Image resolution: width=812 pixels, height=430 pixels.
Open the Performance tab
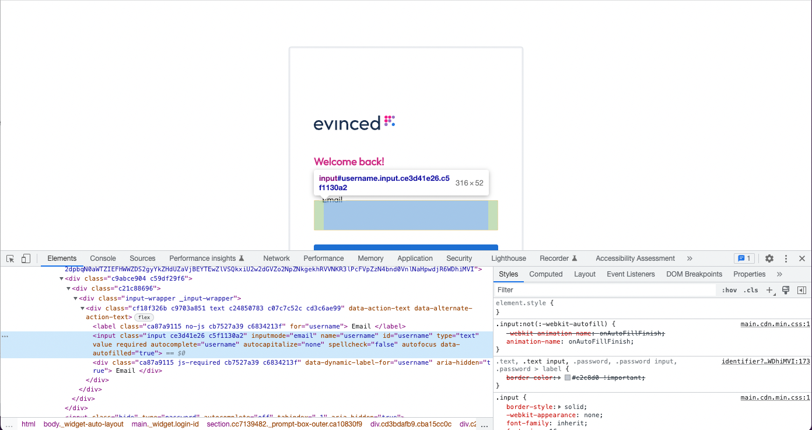click(x=324, y=258)
